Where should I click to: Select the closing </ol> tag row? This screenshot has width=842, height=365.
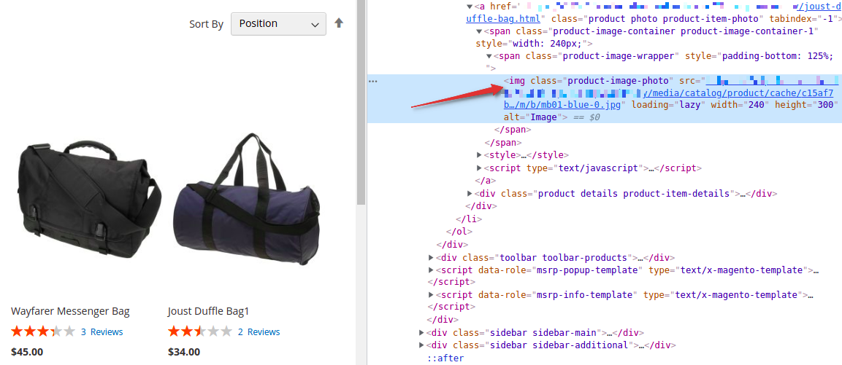459,232
